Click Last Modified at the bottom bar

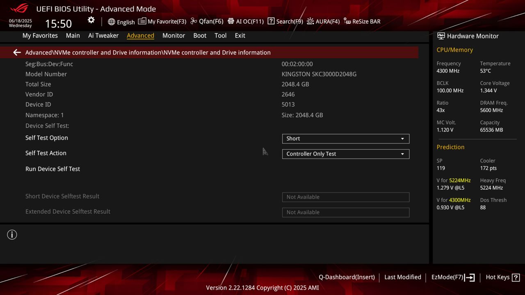point(402,277)
